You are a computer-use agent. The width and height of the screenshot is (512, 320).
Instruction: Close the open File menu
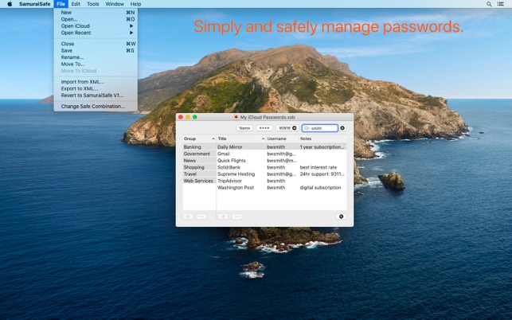61,4
